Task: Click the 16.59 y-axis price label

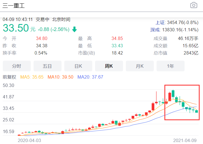Action: coord(8,131)
